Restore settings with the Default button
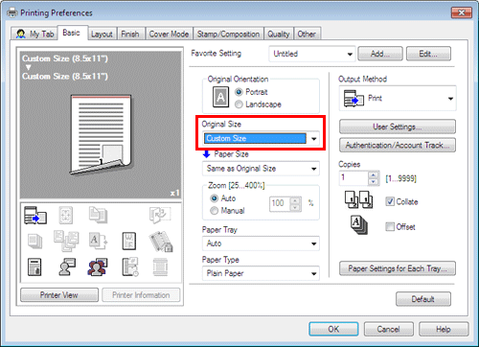The width and height of the screenshot is (479, 347). coord(423,299)
